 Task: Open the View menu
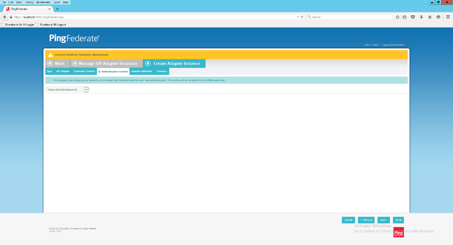(x=19, y=2)
